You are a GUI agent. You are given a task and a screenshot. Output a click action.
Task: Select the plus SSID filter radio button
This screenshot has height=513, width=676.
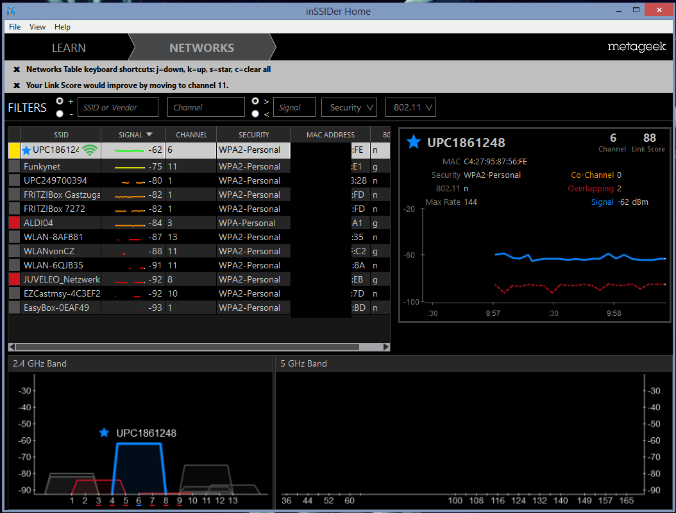(60, 101)
